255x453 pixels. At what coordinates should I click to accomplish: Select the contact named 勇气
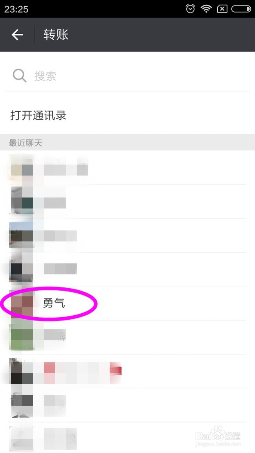coord(127,303)
